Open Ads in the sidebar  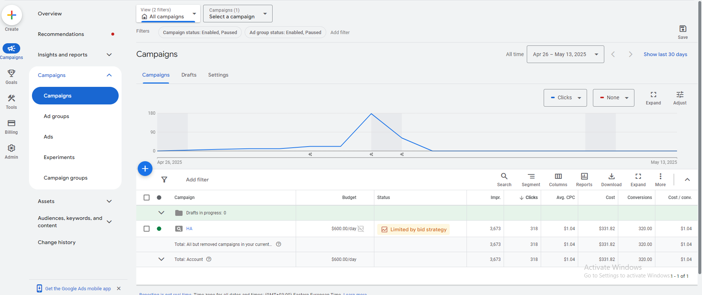[48, 137]
